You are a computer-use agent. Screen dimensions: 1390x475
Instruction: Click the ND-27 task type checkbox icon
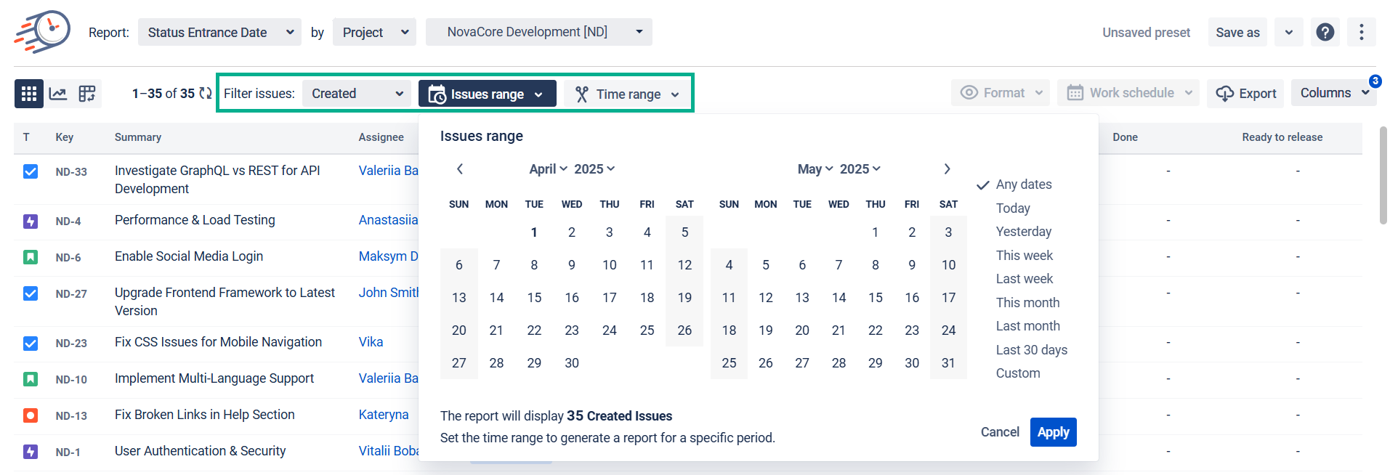pos(31,293)
